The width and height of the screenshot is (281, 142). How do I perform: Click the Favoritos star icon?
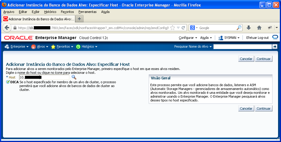point(53,47)
